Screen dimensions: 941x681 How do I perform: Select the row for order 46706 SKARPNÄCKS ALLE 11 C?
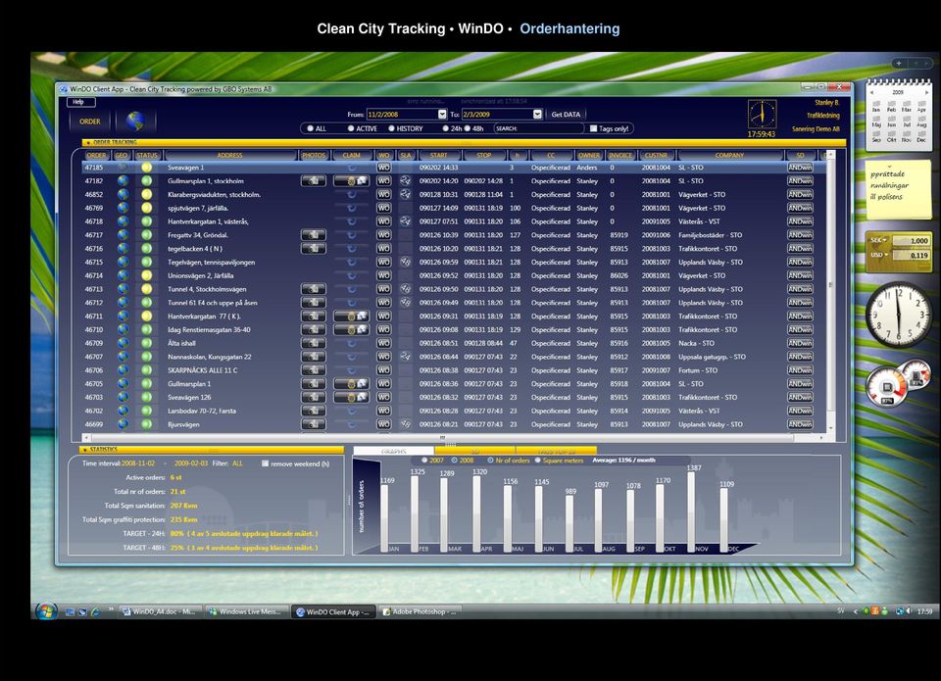coord(453,370)
